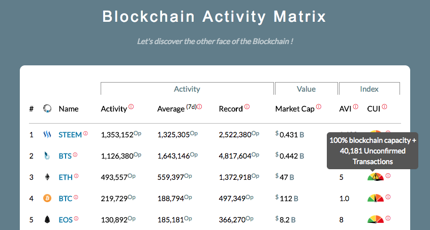Click the circular logo column header icon
Image resolution: width=430 pixels, height=230 pixels.
[47, 108]
